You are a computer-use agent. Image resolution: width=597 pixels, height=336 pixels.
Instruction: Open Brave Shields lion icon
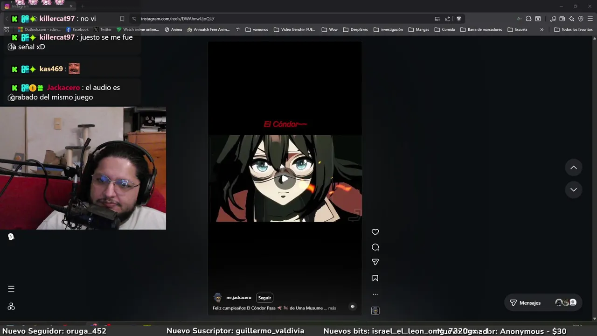pos(459,19)
